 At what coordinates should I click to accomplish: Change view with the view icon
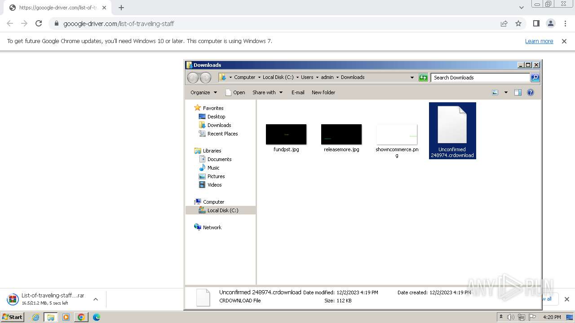pyautogui.click(x=495, y=92)
